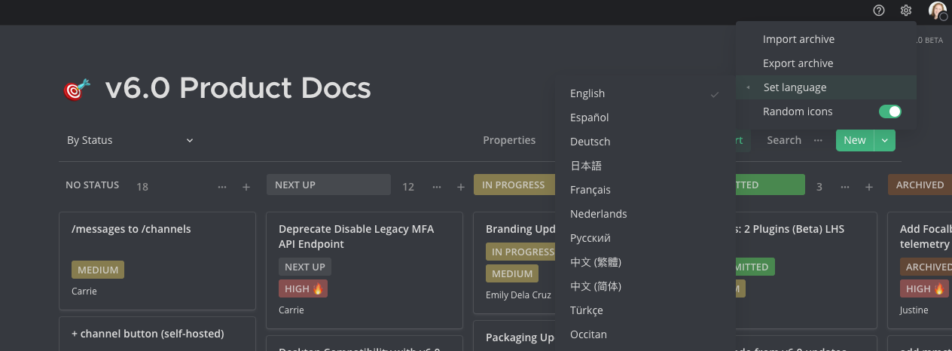The height and width of the screenshot is (351, 952).
Task: Choose Import archive from settings menu
Action: tap(826, 39)
